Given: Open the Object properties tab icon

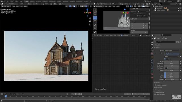Looking at the screenshot, I should pyautogui.click(x=152, y=57).
